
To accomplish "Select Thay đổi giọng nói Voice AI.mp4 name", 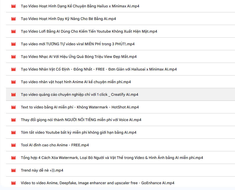I will pos(81,120).
